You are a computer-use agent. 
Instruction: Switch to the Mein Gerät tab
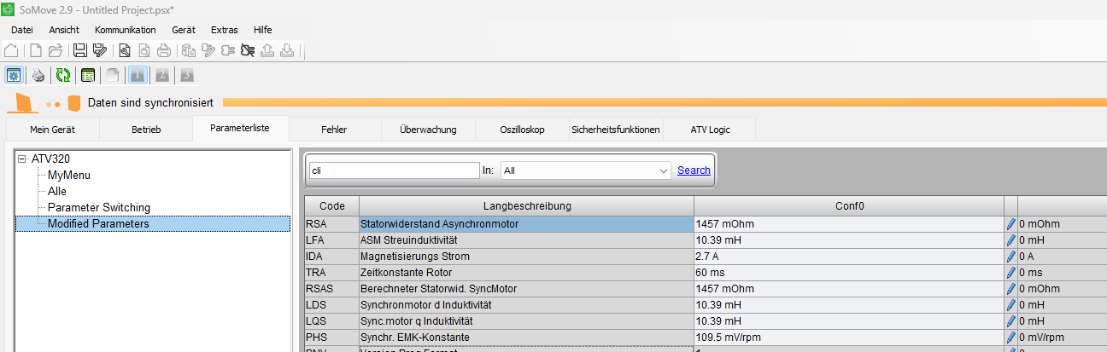click(53, 130)
